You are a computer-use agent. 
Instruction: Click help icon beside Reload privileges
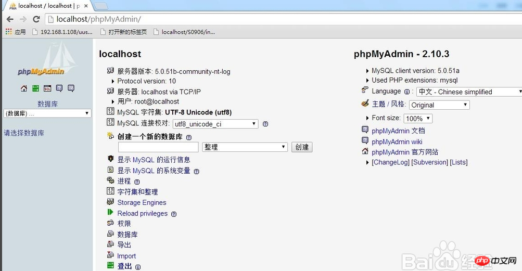(174, 214)
